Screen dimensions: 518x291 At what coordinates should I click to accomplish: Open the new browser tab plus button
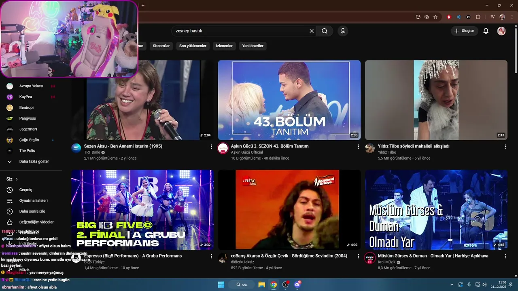pyautogui.click(x=143, y=5)
